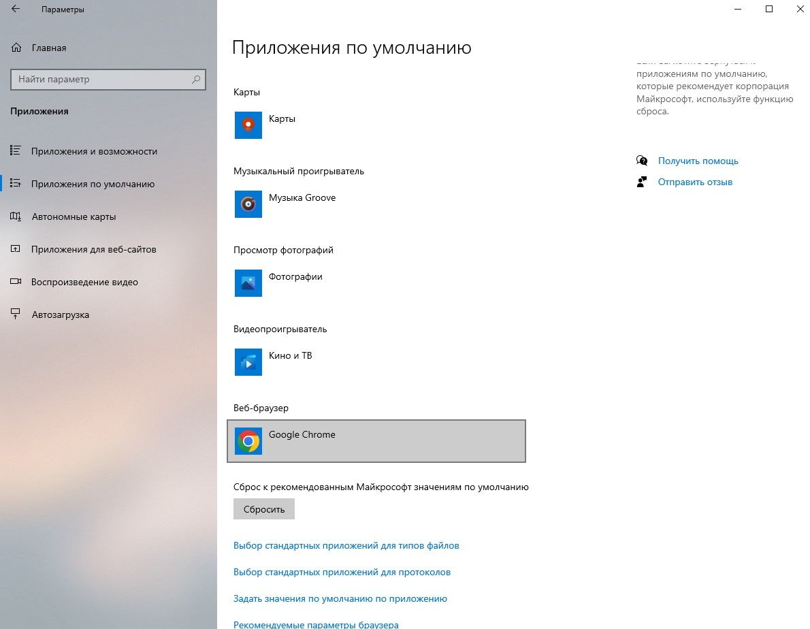Click the search magnifier icon
810x629 pixels.
196,80
